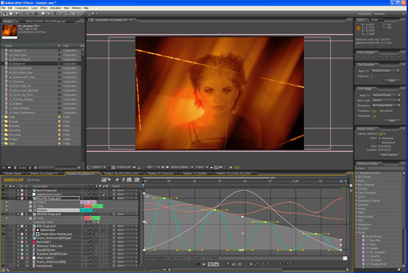Click the orange color swatch in Info panel
Viewport: 408px width, 273px height.
[x=358, y=29]
